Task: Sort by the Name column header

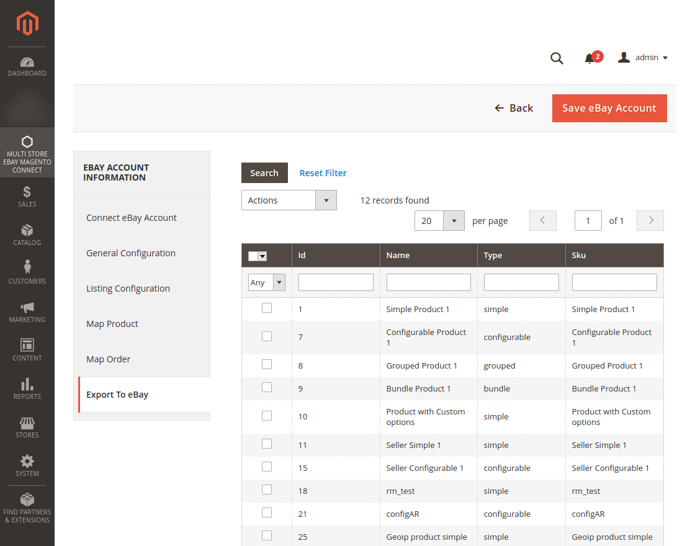Action: click(429, 255)
